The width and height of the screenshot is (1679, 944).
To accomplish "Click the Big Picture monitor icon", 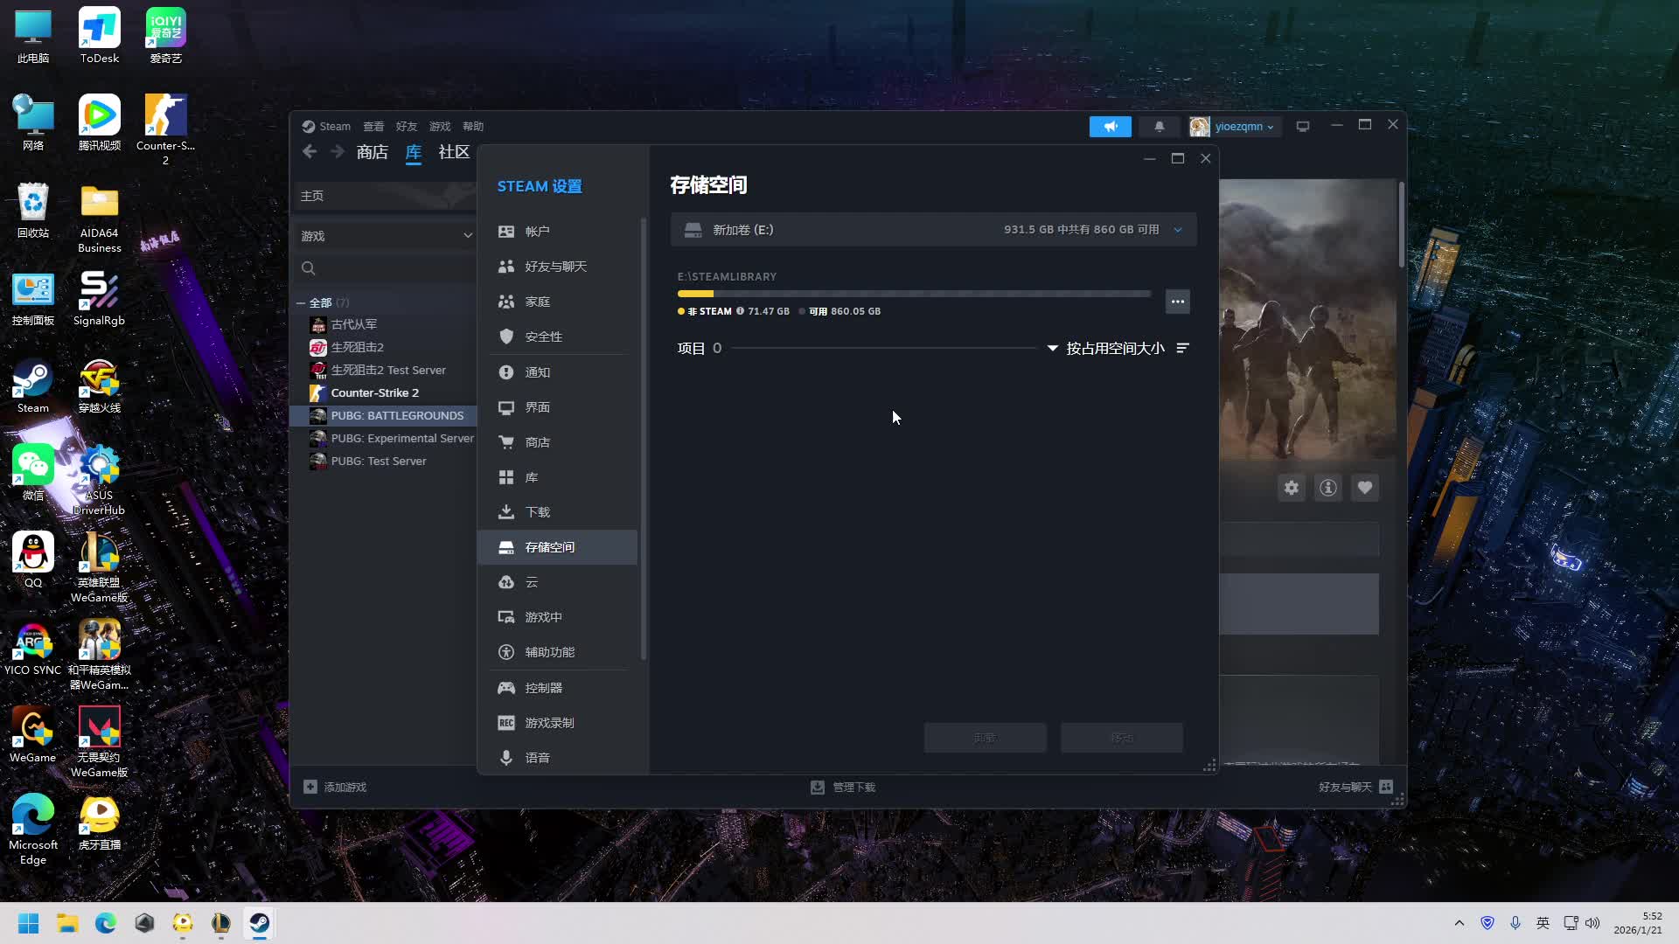I will 1302,127.
